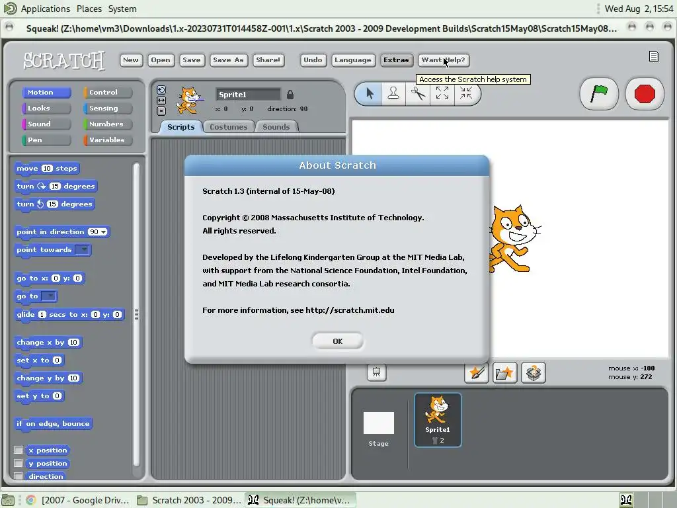Open the Extras menu button
This screenshot has height=508, width=677.
tap(396, 60)
